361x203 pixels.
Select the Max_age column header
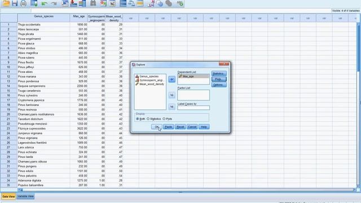point(79,18)
